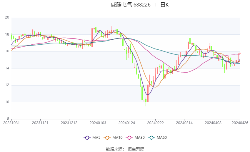Viewport: 250px width, 152px height.
Task: Click the MA10 orange circle legend marker
Action: point(107,138)
